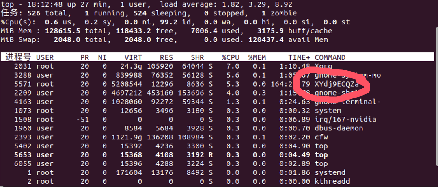This screenshot has width=438, height=187.
Task: Select the 进程号 column header
Action: click(18, 57)
